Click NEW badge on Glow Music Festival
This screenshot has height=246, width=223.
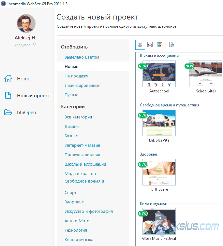[x=142, y=213]
